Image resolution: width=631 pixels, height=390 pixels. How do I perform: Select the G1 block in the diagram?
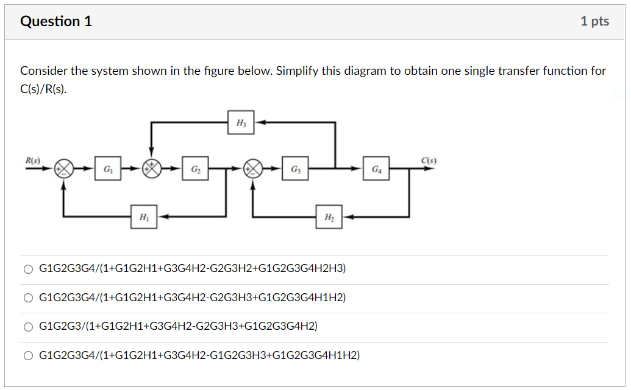109,169
